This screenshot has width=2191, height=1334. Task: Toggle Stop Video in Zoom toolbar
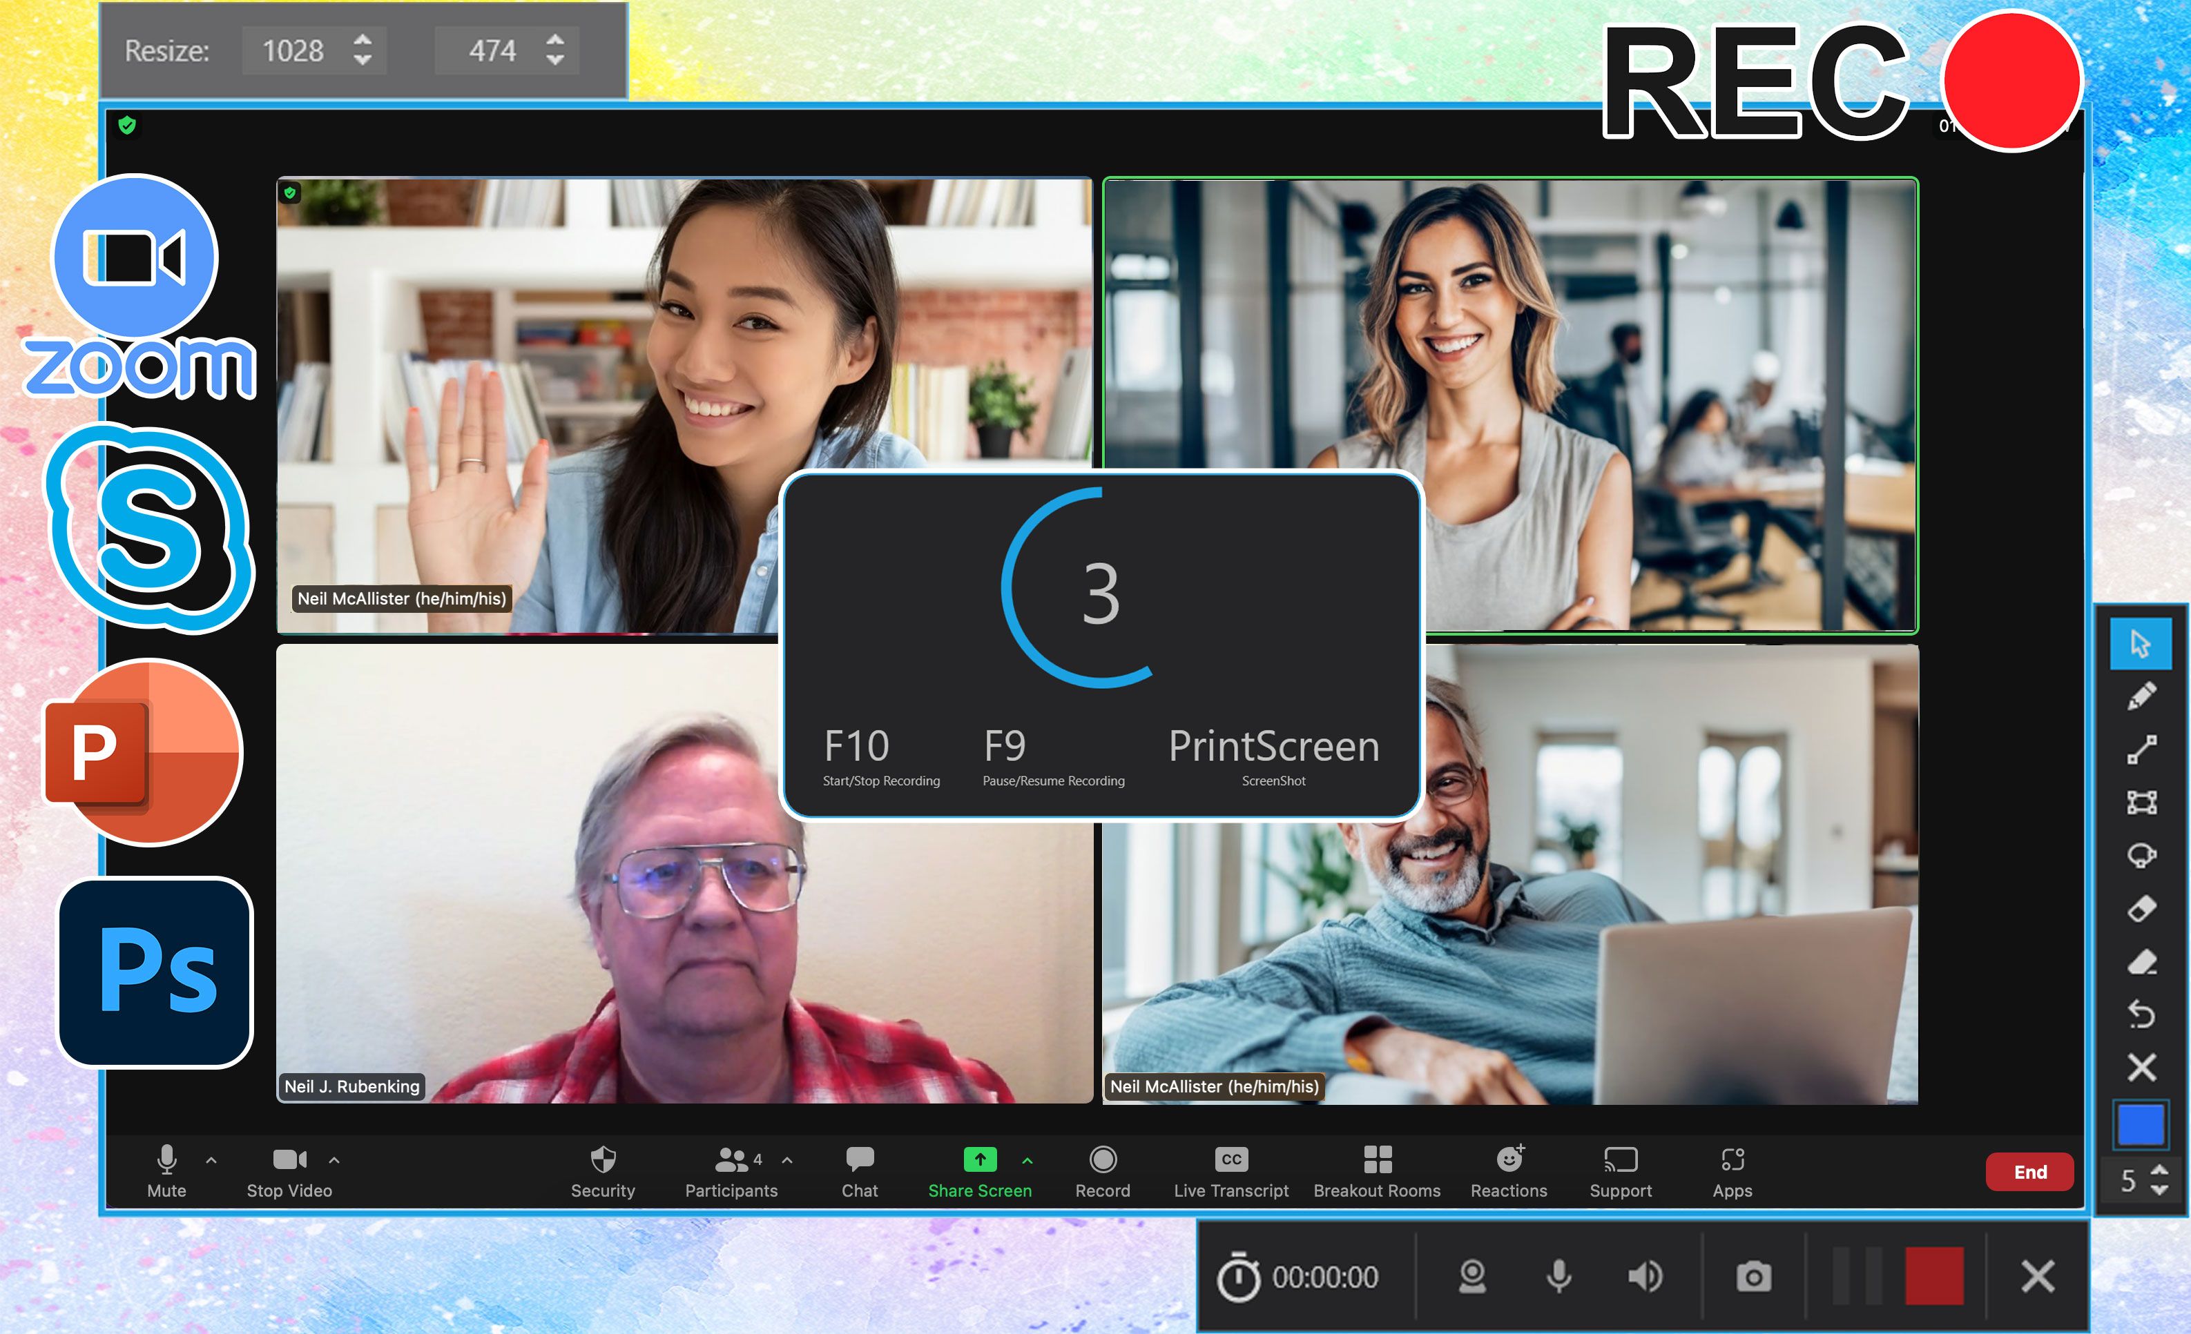tap(287, 1168)
